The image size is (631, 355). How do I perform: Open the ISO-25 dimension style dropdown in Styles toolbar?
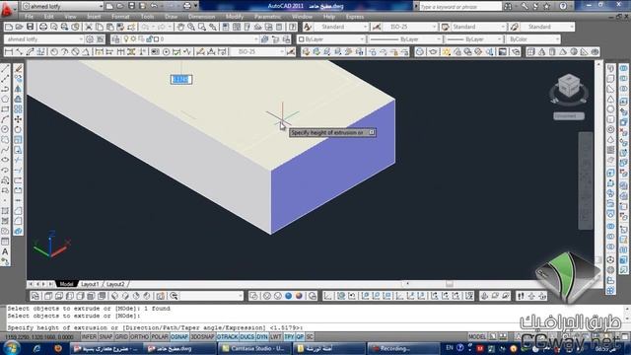(410, 27)
